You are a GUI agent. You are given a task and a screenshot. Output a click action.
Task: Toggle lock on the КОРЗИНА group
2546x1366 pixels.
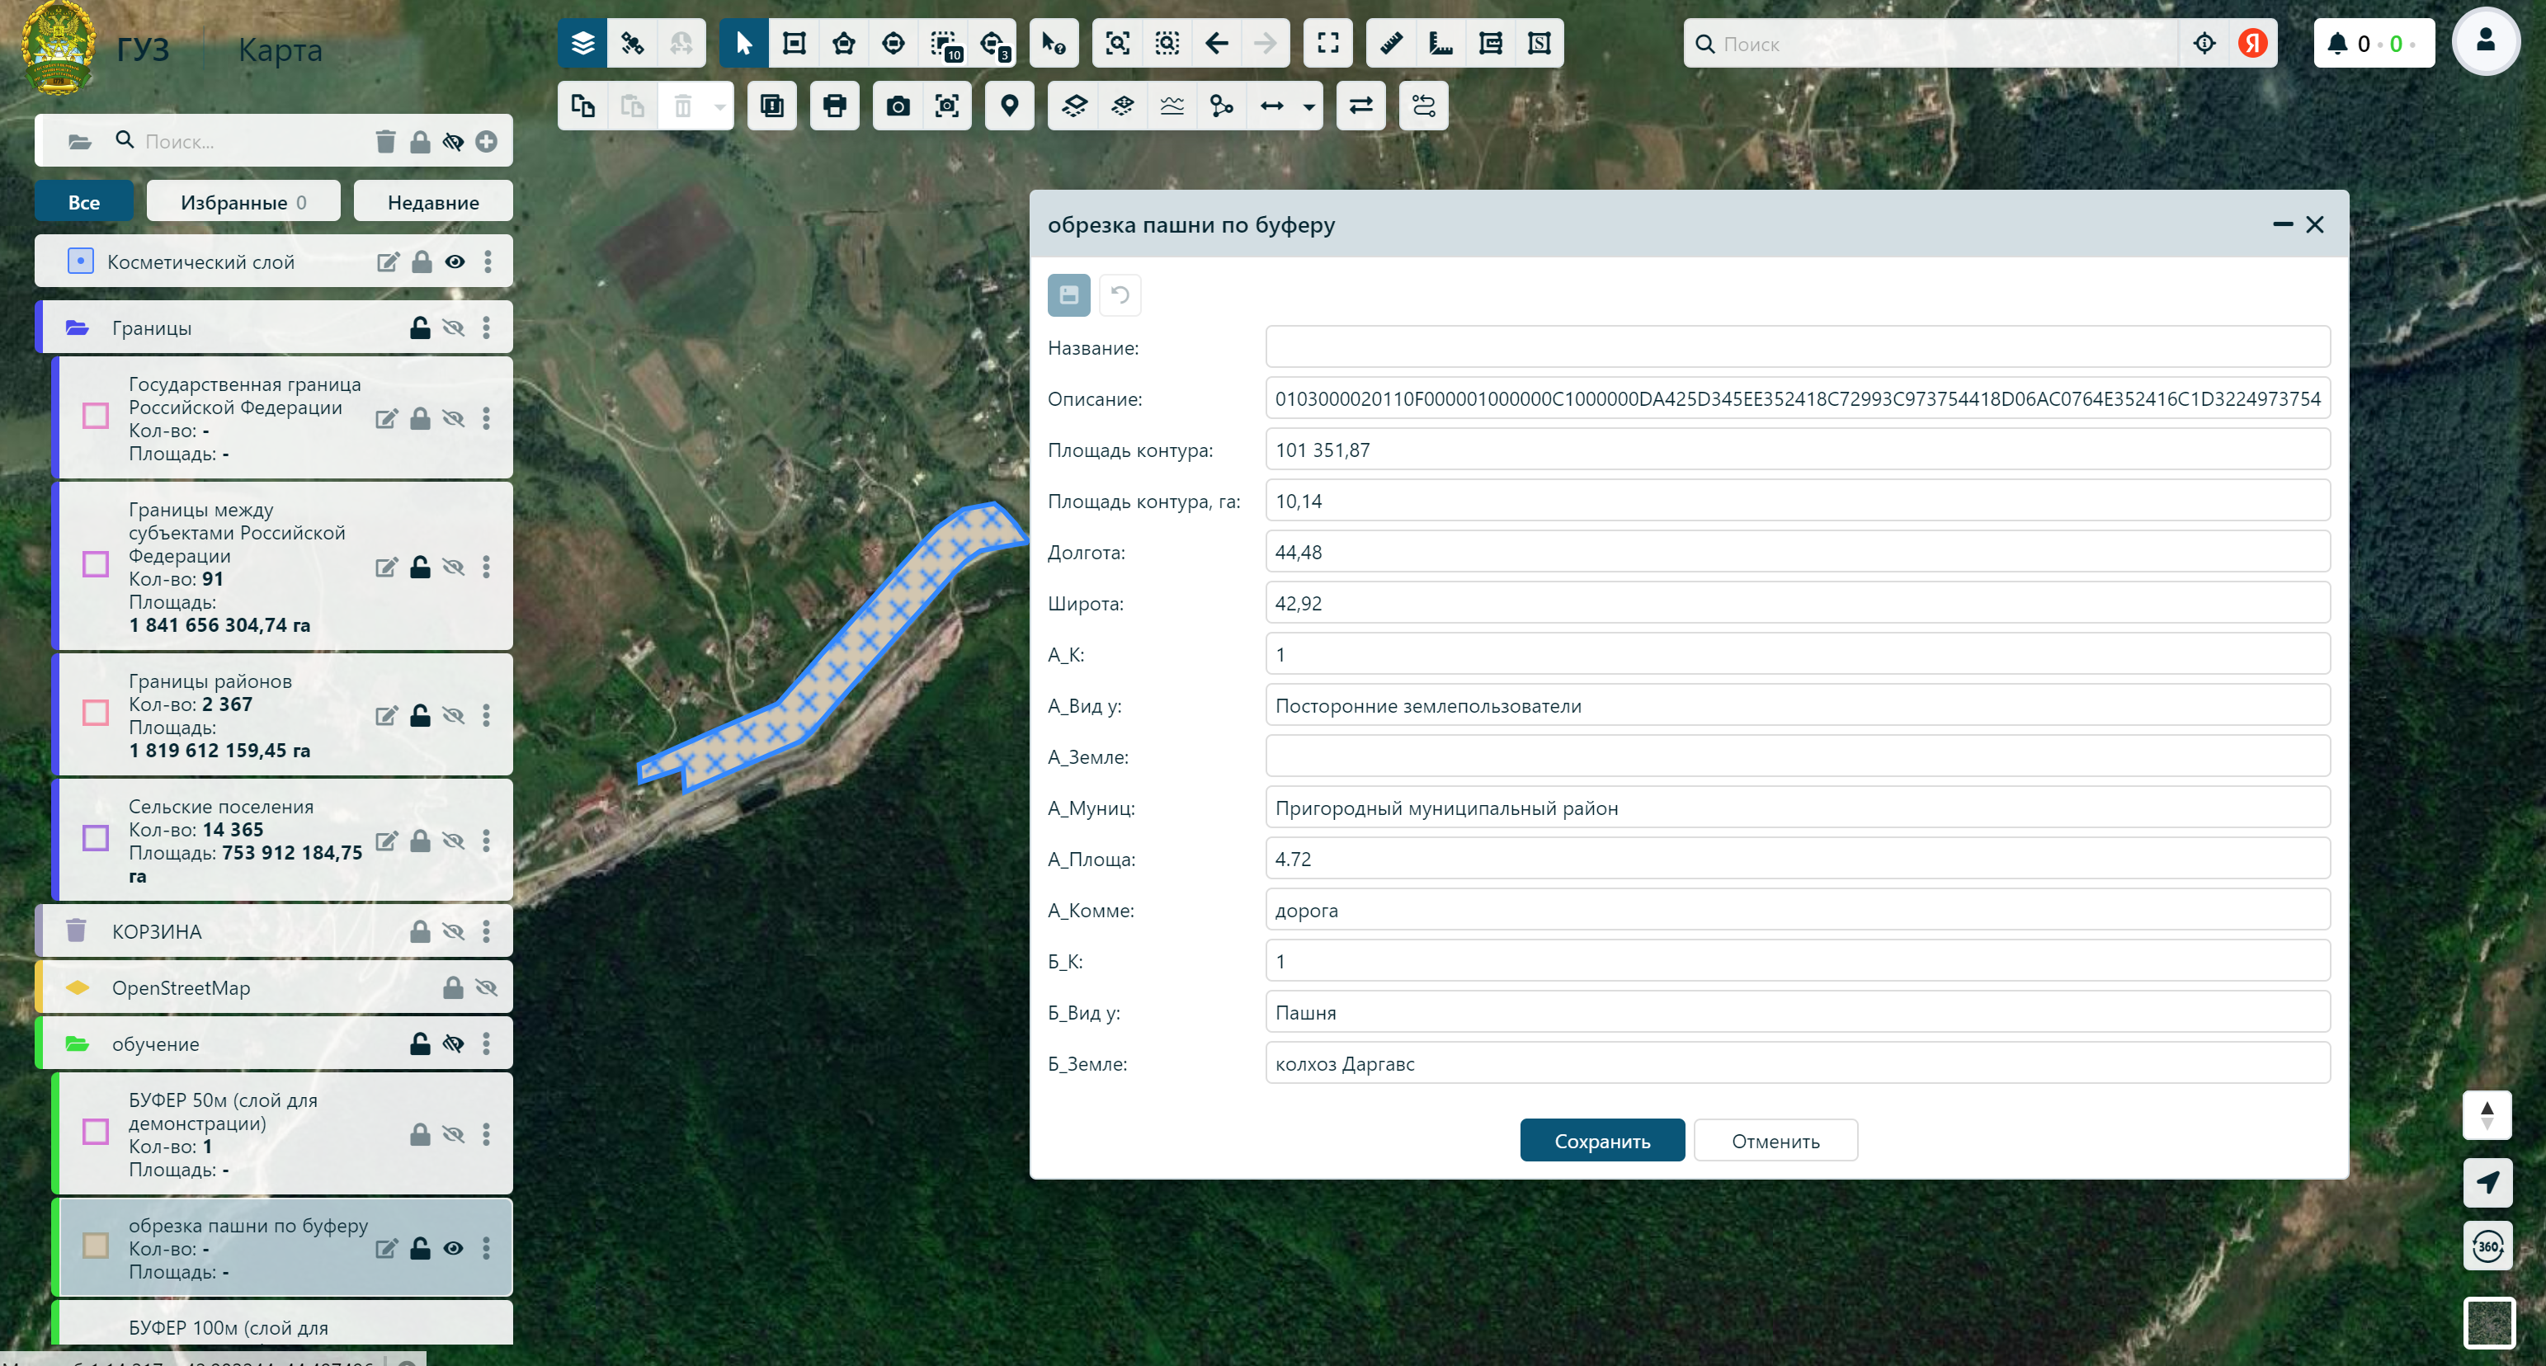pos(420,931)
